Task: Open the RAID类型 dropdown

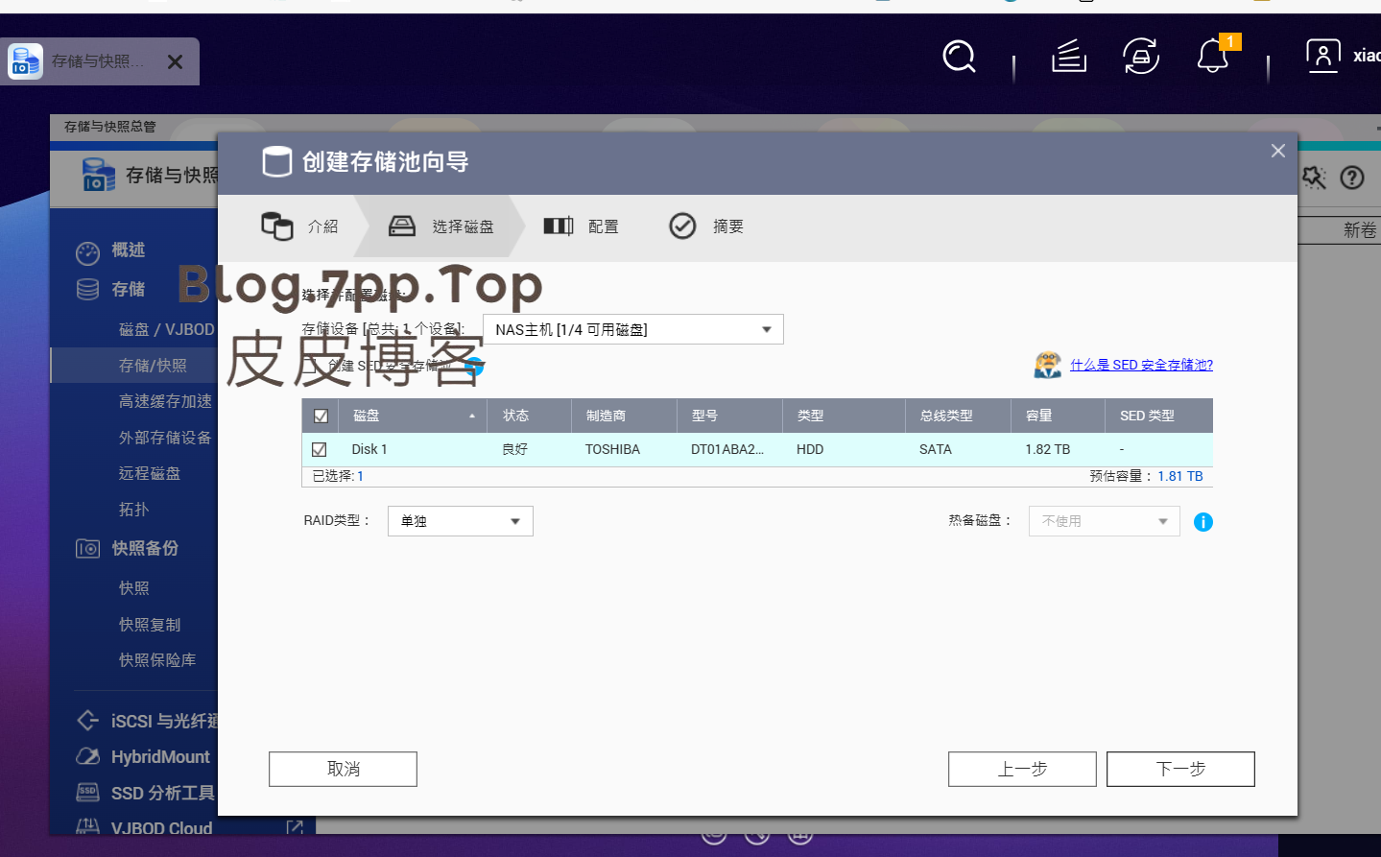Action: [461, 521]
